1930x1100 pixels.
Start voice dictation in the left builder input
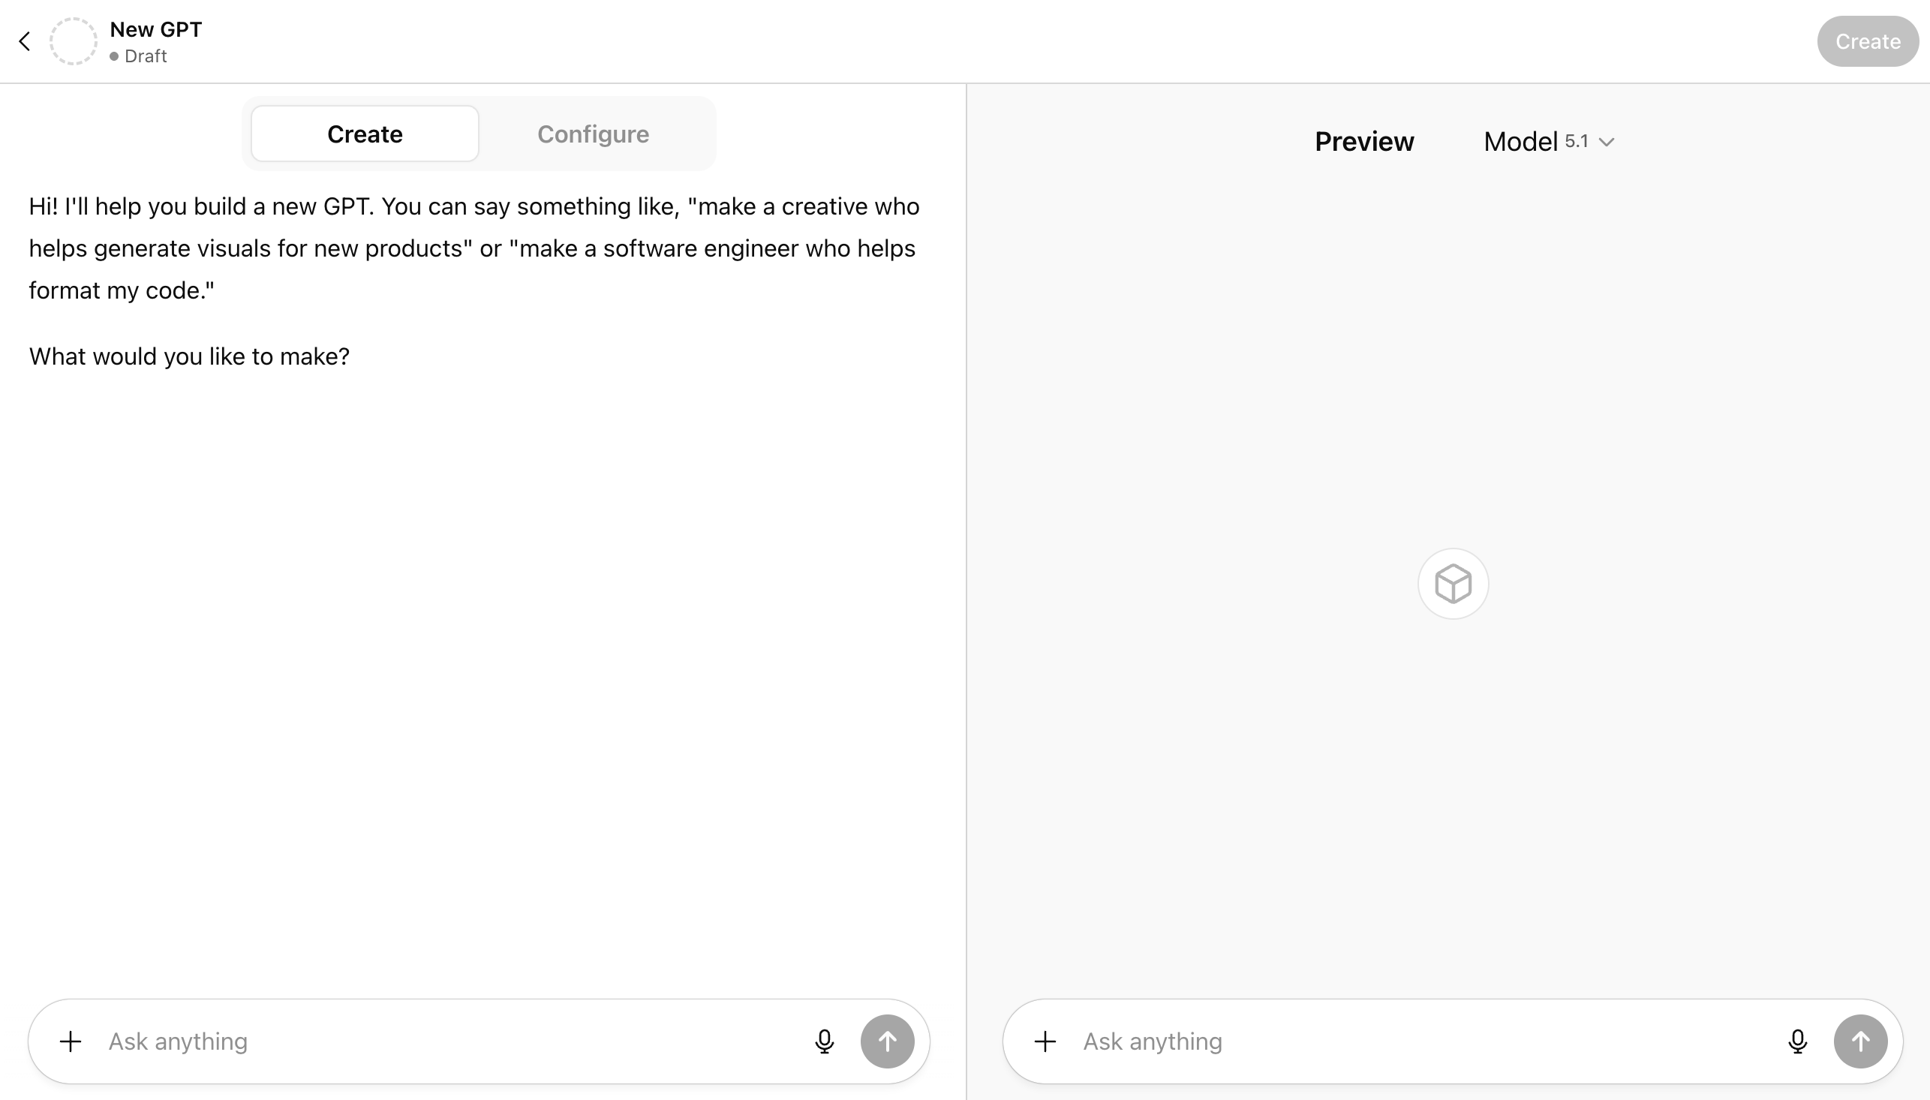click(824, 1041)
